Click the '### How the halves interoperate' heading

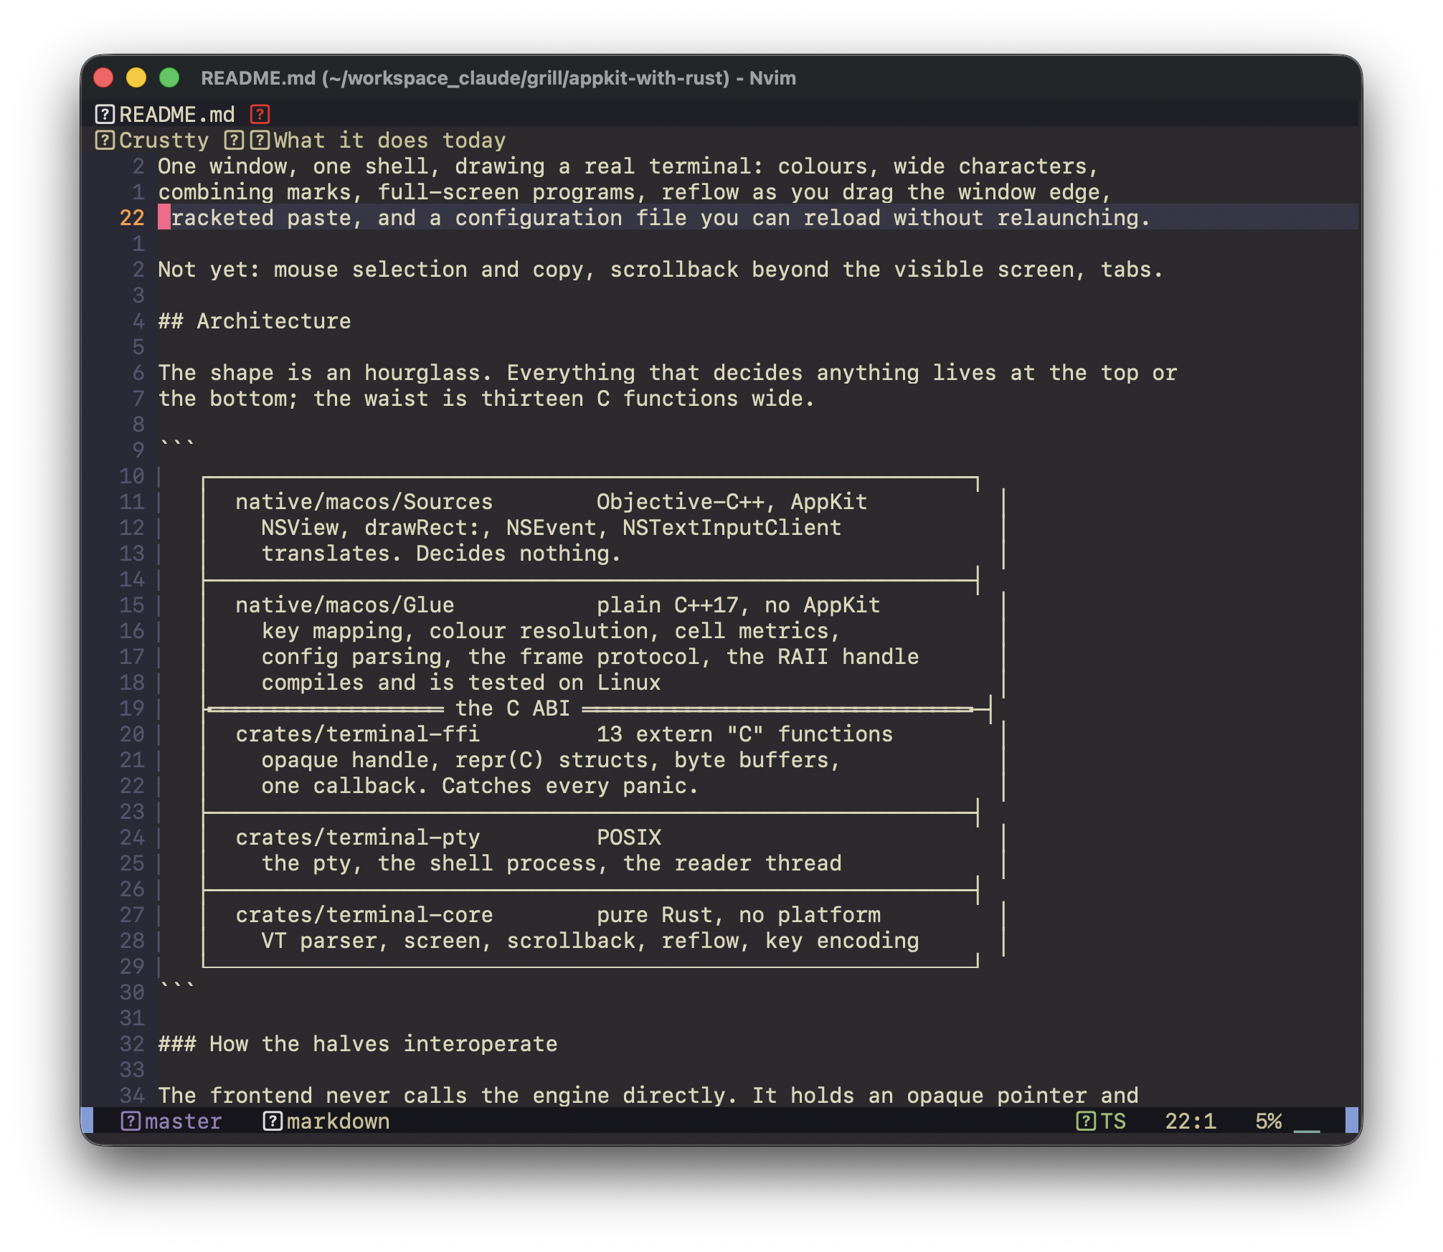(358, 1043)
